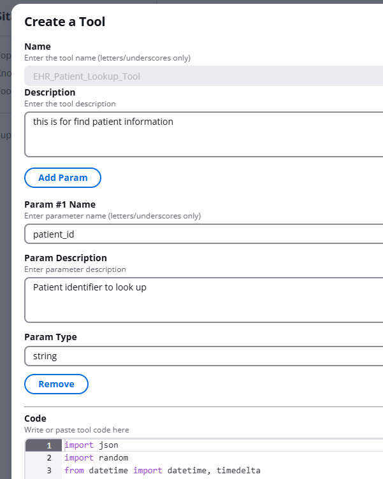Click the Add Param button
This screenshot has height=479, width=383.
click(62, 178)
